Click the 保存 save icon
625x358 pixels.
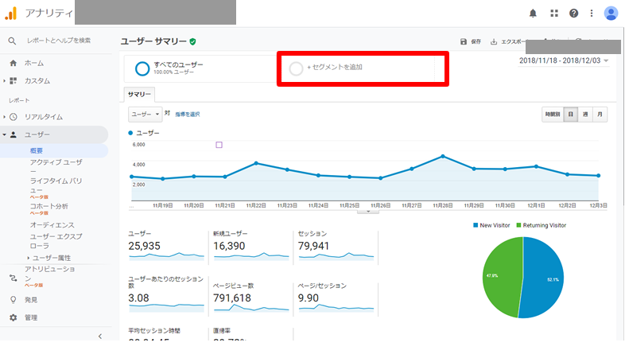pos(463,41)
